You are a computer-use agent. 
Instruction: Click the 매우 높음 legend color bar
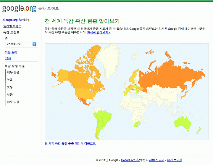click(x=5, y=72)
